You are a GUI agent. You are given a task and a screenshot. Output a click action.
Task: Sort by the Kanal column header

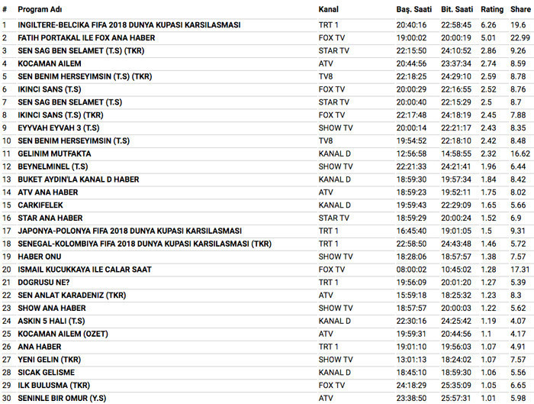pyautogui.click(x=330, y=9)
